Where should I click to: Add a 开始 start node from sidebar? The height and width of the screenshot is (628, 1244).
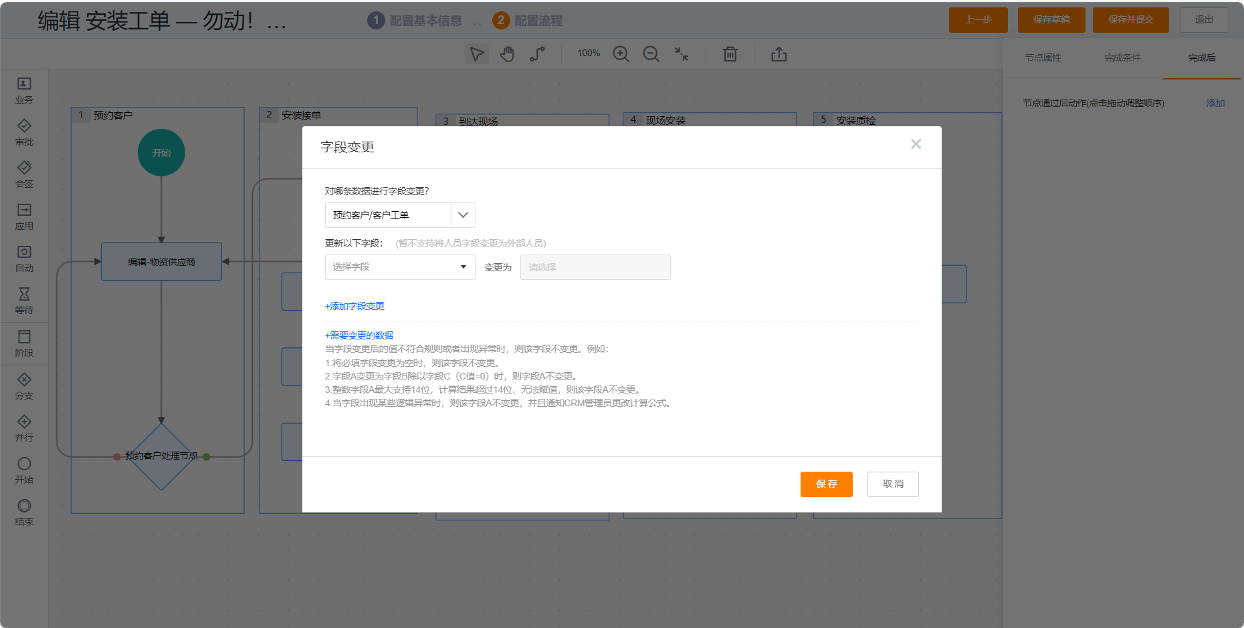pos(24,471)
